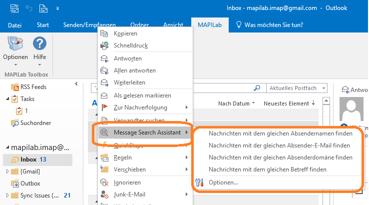Toggle Neuestes Element sort order
The image size is (369, 205).
coord(289,103)
